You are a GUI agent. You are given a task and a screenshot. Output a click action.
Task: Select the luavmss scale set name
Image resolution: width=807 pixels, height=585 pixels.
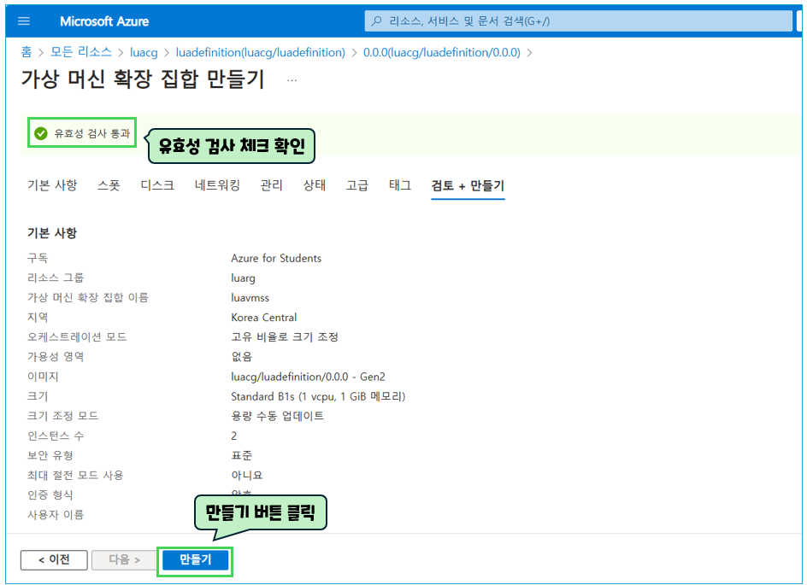(250, 298)
